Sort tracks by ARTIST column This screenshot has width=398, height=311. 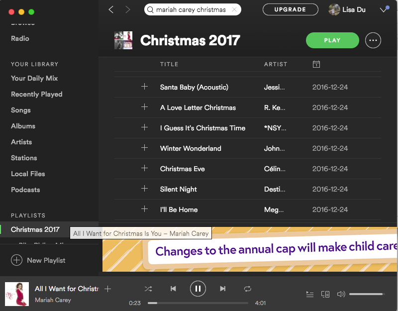click(276, 64)
